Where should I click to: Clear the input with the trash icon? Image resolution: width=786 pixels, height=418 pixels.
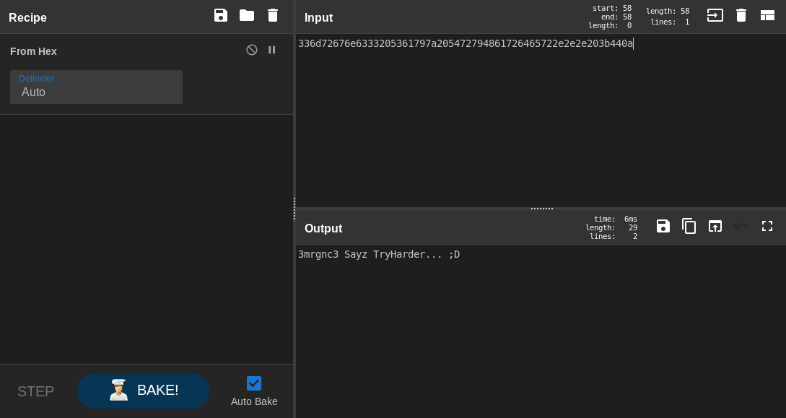pos(741,15)
